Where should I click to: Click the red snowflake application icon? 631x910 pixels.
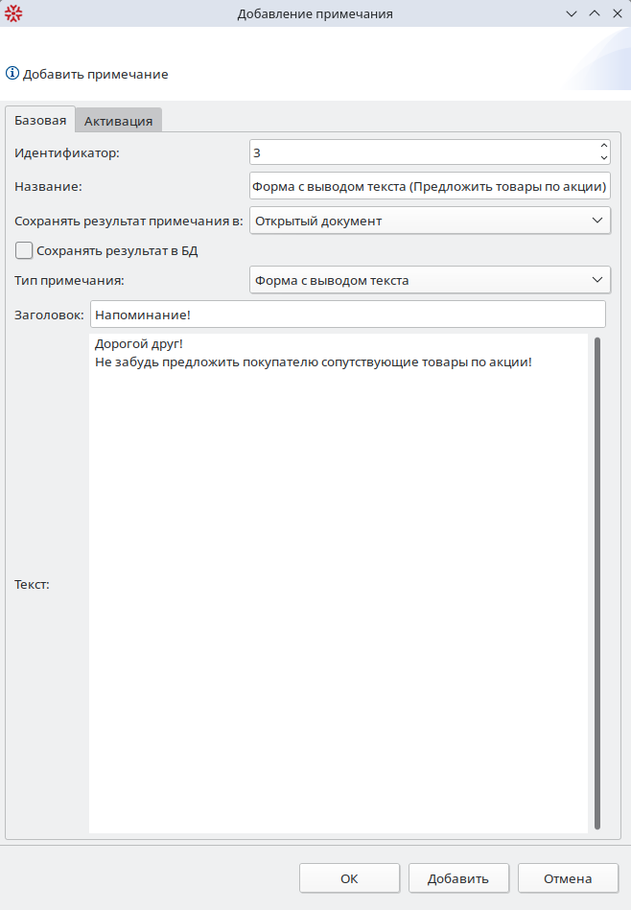[x=13, y=13]
